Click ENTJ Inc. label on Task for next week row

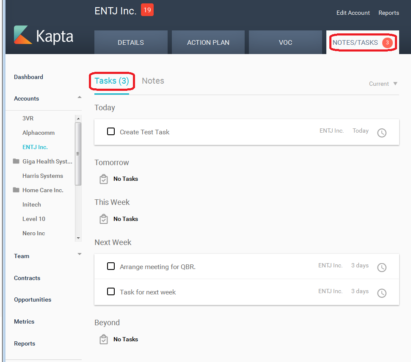click(330, 291)
